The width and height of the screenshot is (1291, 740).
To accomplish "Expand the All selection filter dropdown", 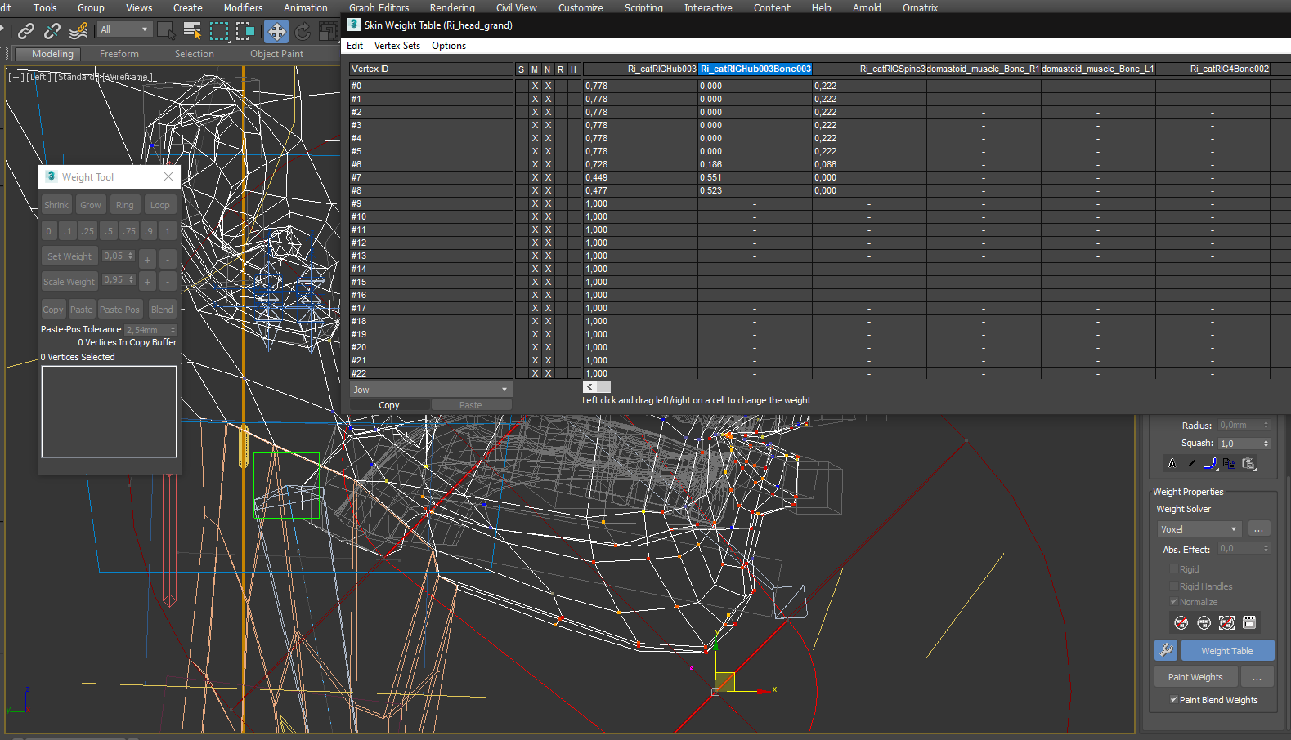I will coord(125,29).
